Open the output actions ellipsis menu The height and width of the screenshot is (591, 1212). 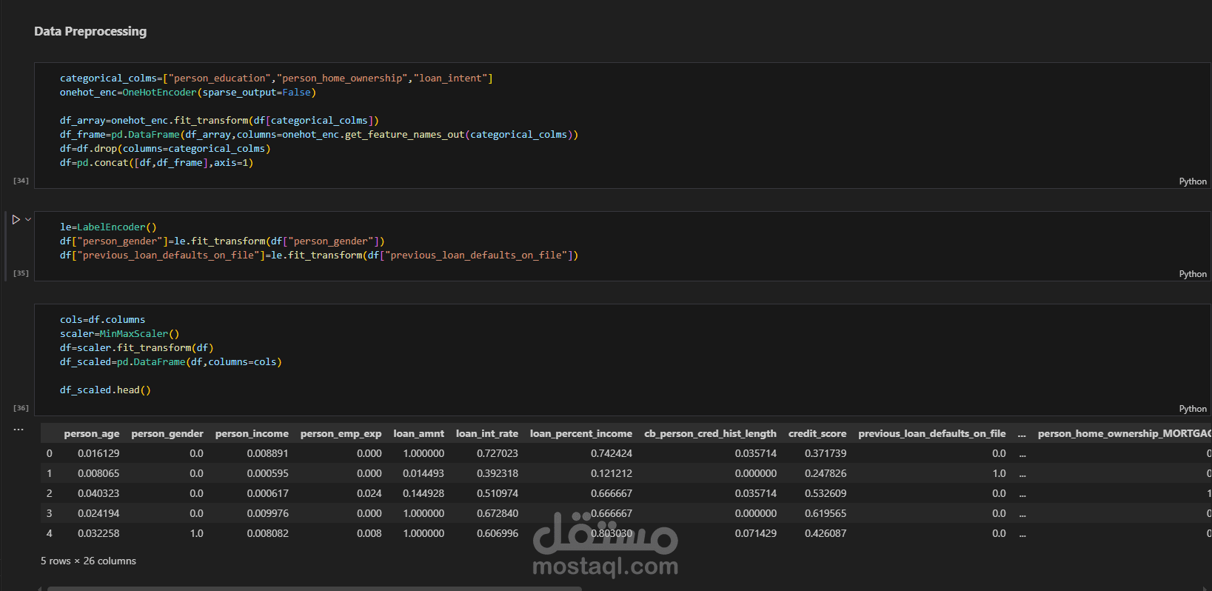click(19, 429)
